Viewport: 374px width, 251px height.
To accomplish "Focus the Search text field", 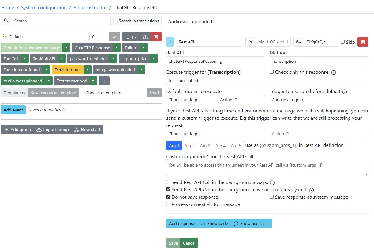I will pos(61,21).
